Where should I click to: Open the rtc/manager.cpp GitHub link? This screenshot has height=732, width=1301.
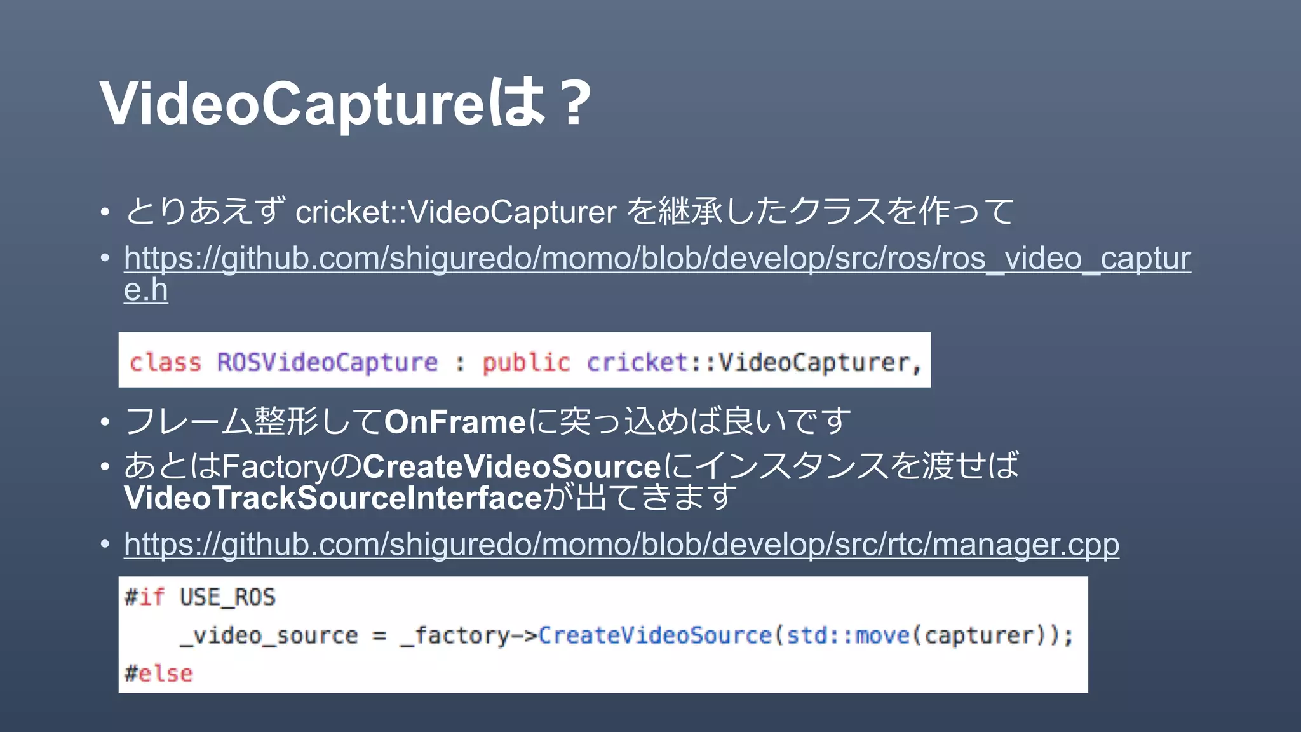point(621,545)
